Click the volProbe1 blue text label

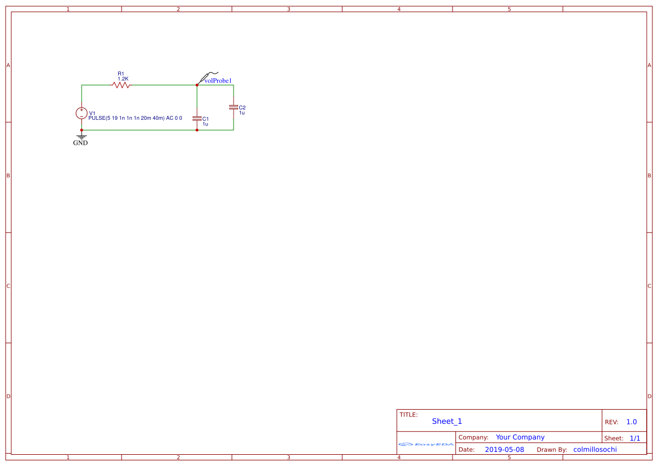click(x=218, y=80)
